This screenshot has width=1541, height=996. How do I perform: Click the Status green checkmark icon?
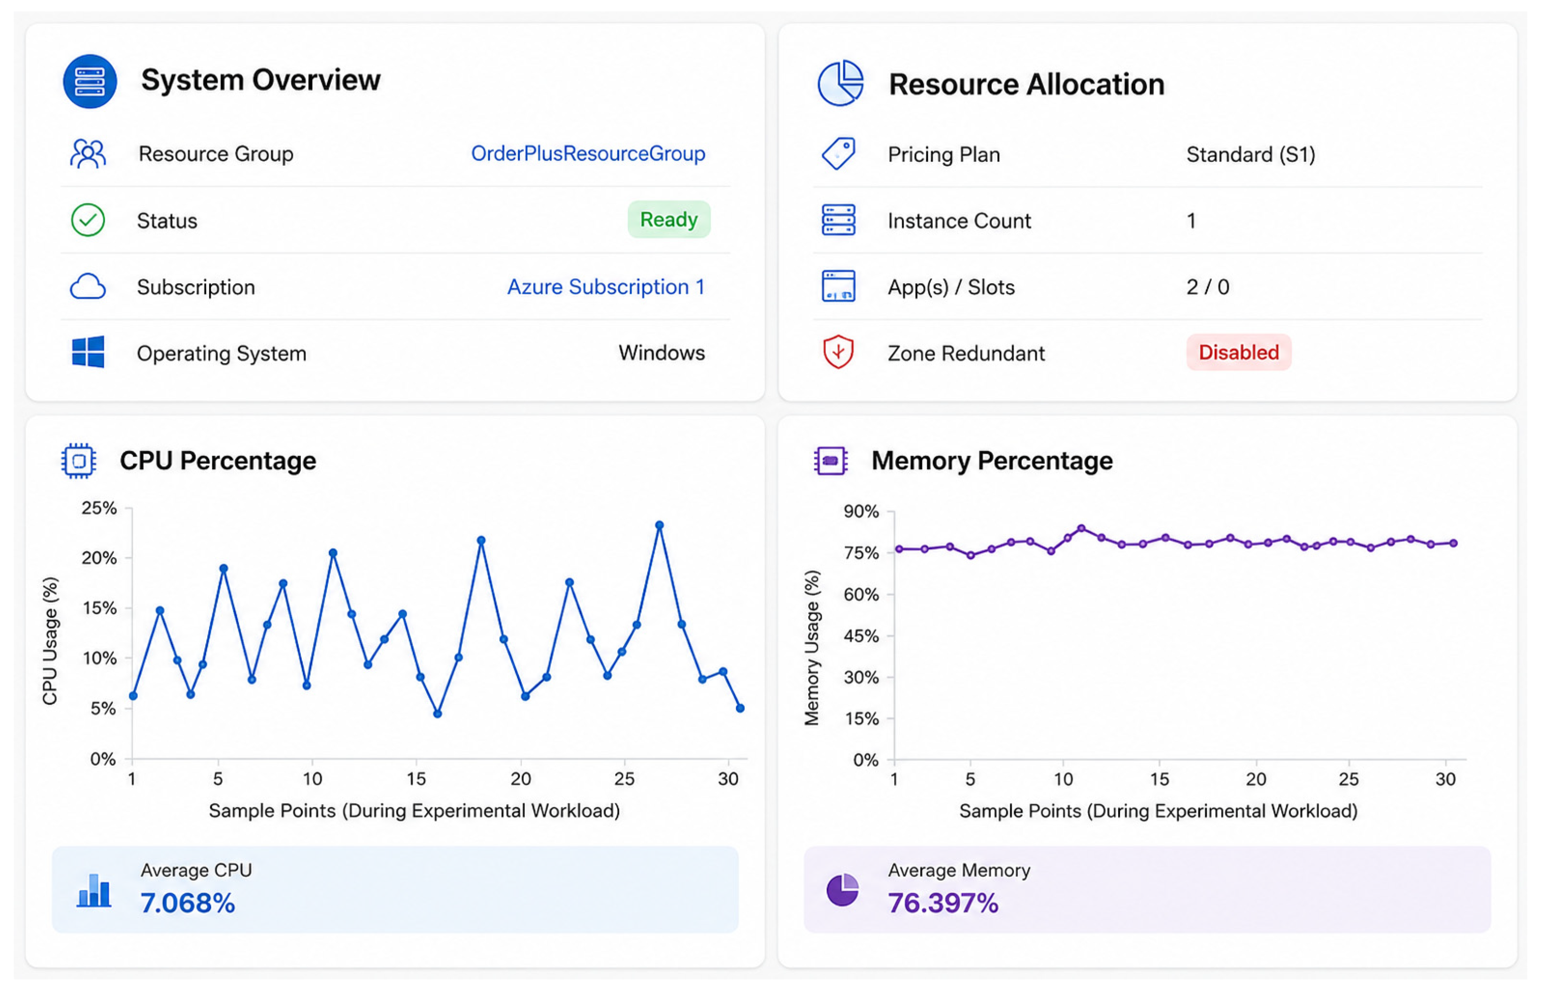click(x=88, y=220)
